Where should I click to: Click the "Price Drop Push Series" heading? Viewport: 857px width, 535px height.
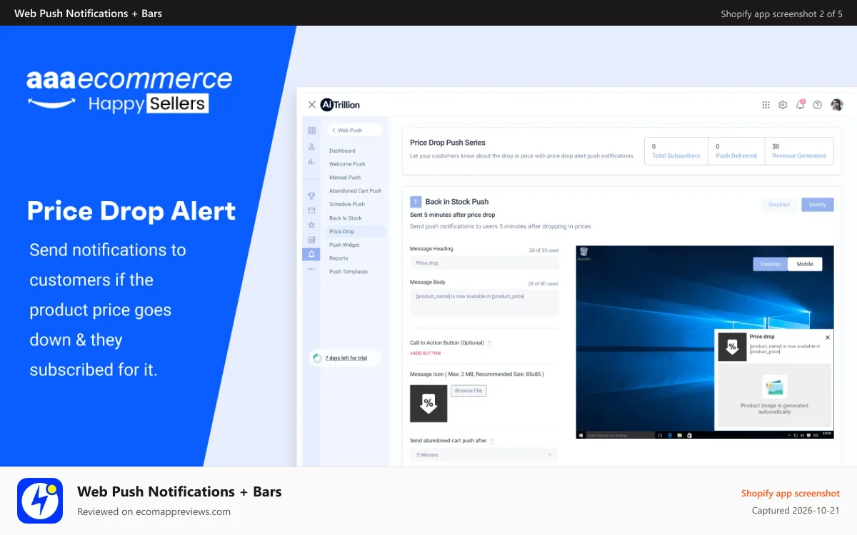[448, 143]
